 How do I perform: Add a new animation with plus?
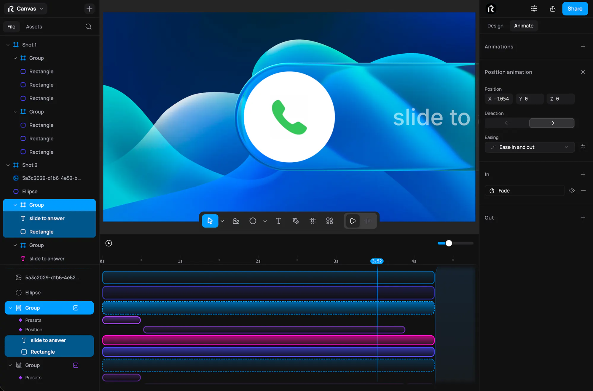pos(583,47)
